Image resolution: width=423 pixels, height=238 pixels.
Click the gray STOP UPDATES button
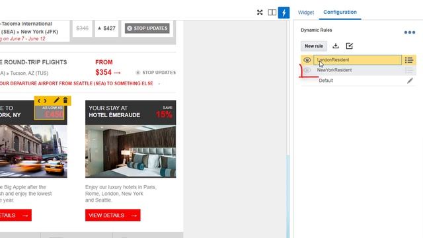point(147,28)
